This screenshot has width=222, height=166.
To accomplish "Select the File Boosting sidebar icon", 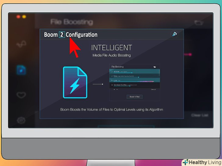I will coord(21,70).
